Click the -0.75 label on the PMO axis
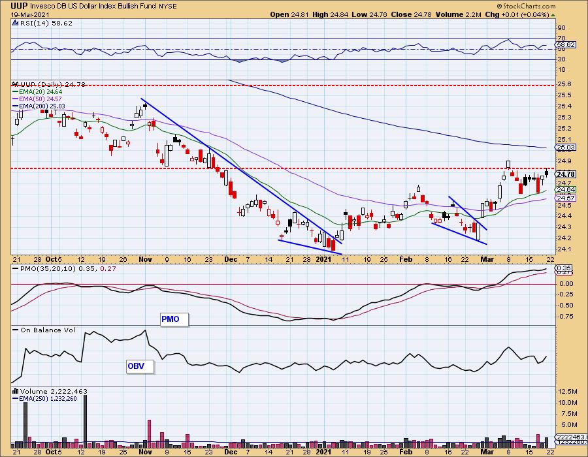Screen dimensions: 588x457 click(566, 317)
